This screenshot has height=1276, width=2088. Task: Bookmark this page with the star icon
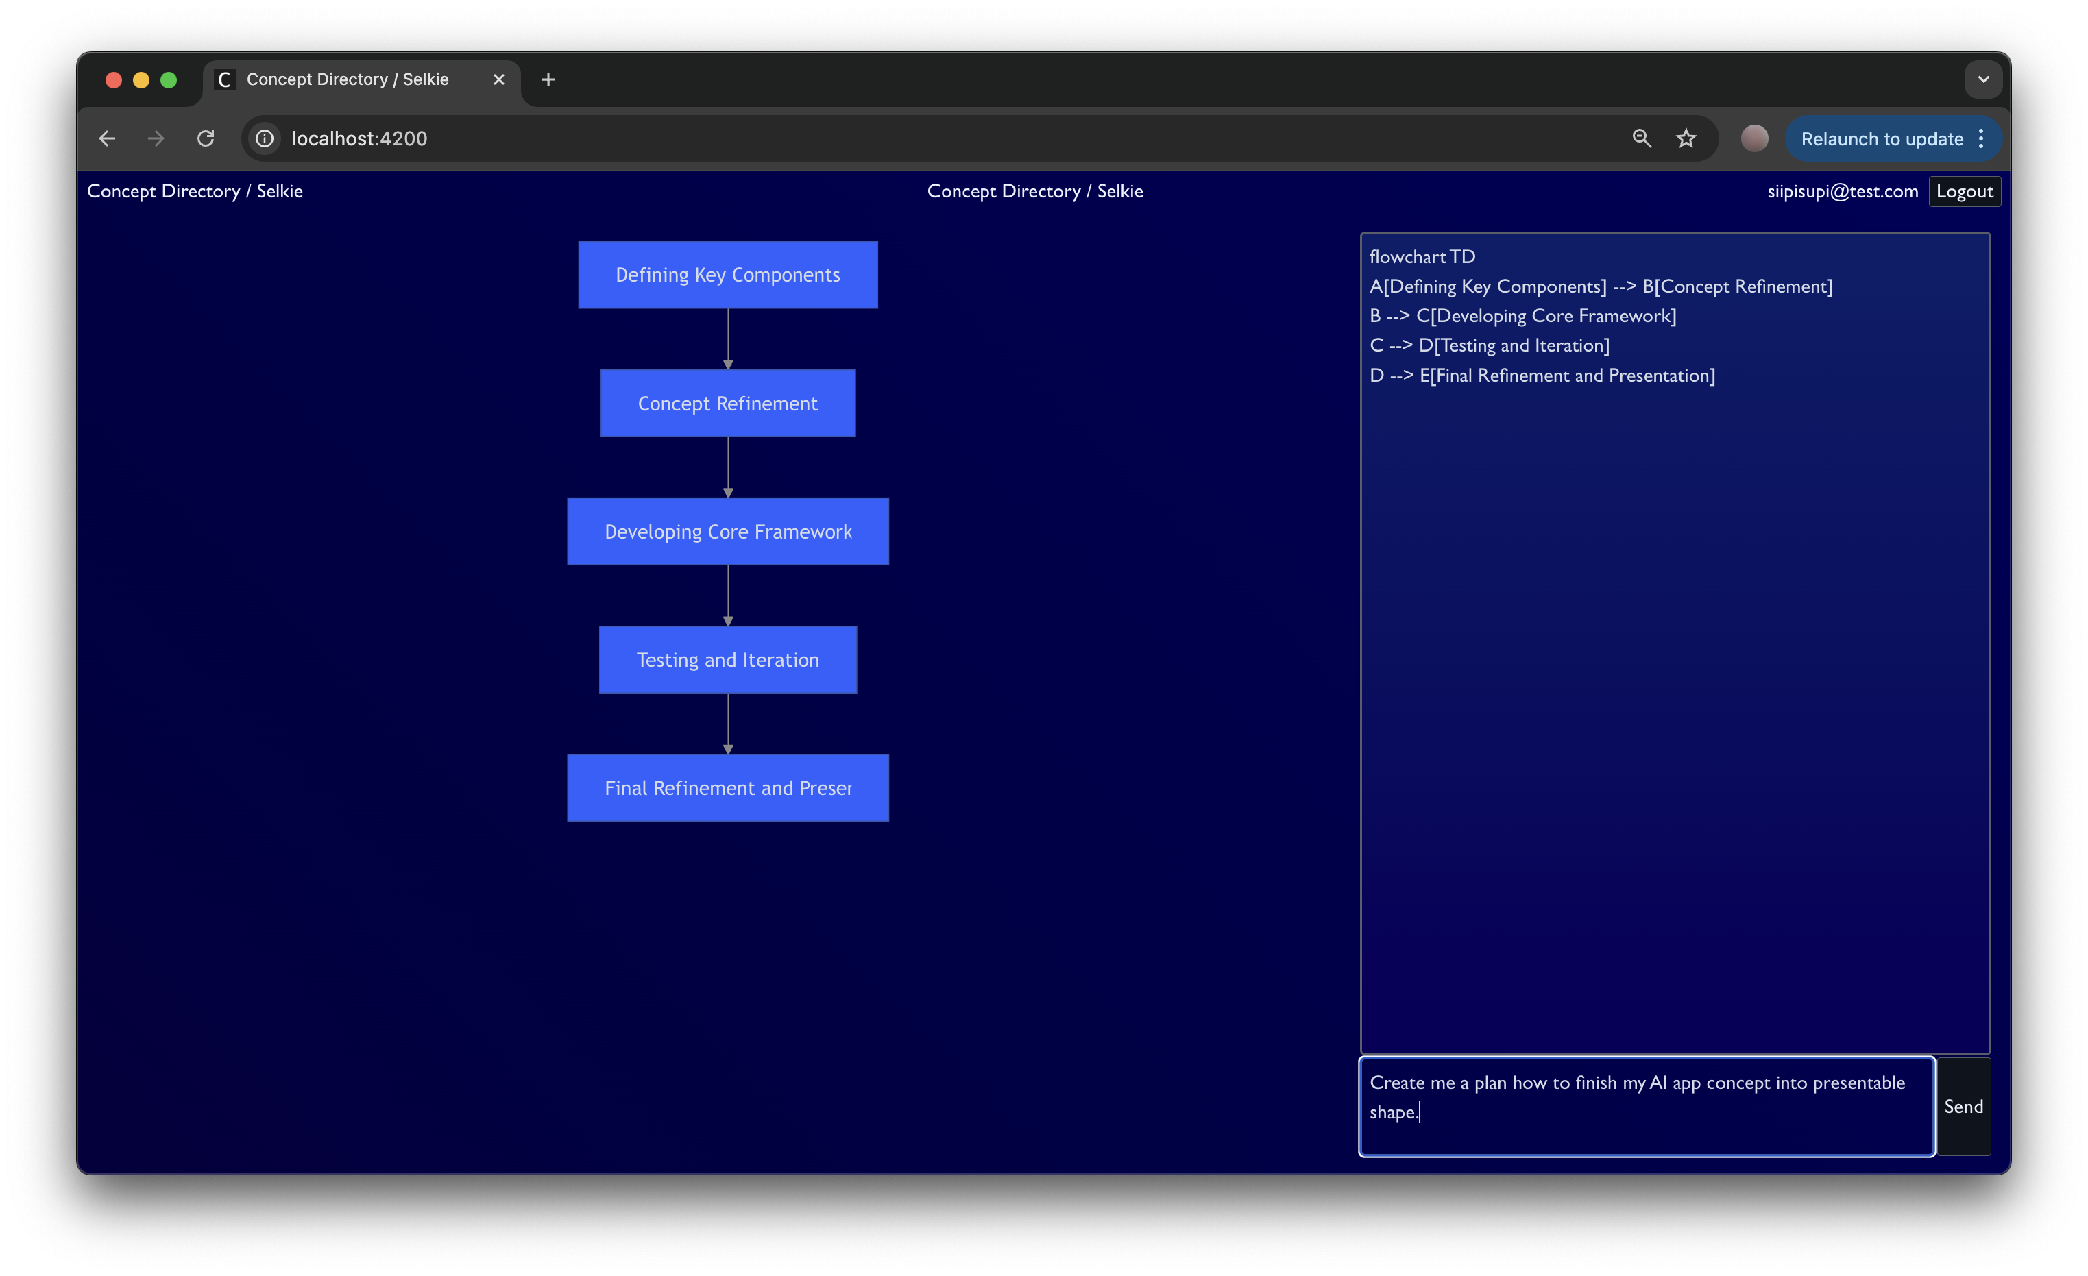coord(1686,138)
